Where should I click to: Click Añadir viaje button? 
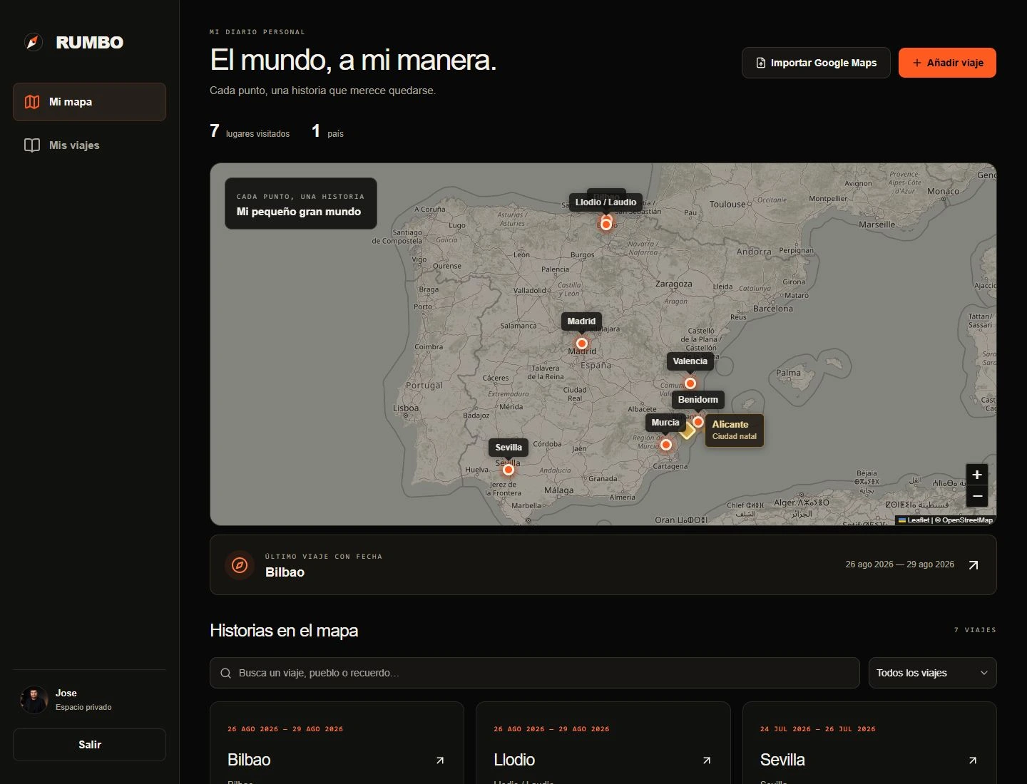(947, 63)
